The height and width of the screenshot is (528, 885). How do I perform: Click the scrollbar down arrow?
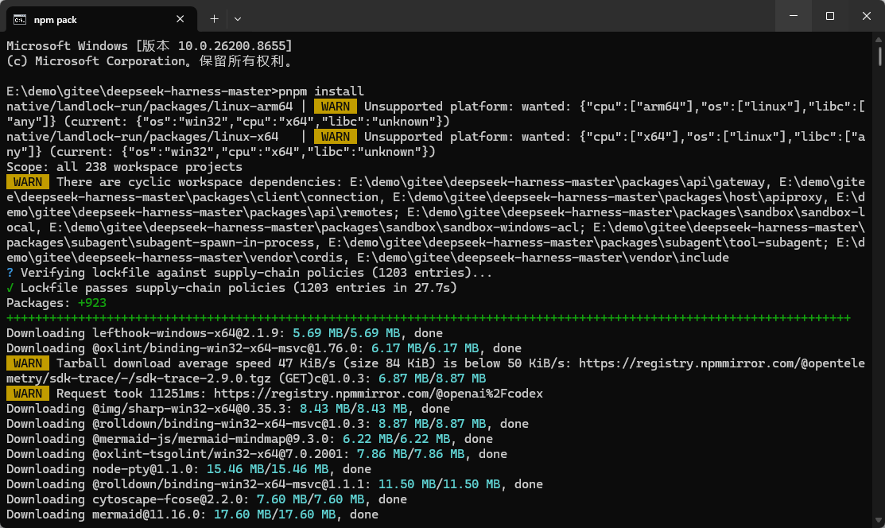[878, 520]
